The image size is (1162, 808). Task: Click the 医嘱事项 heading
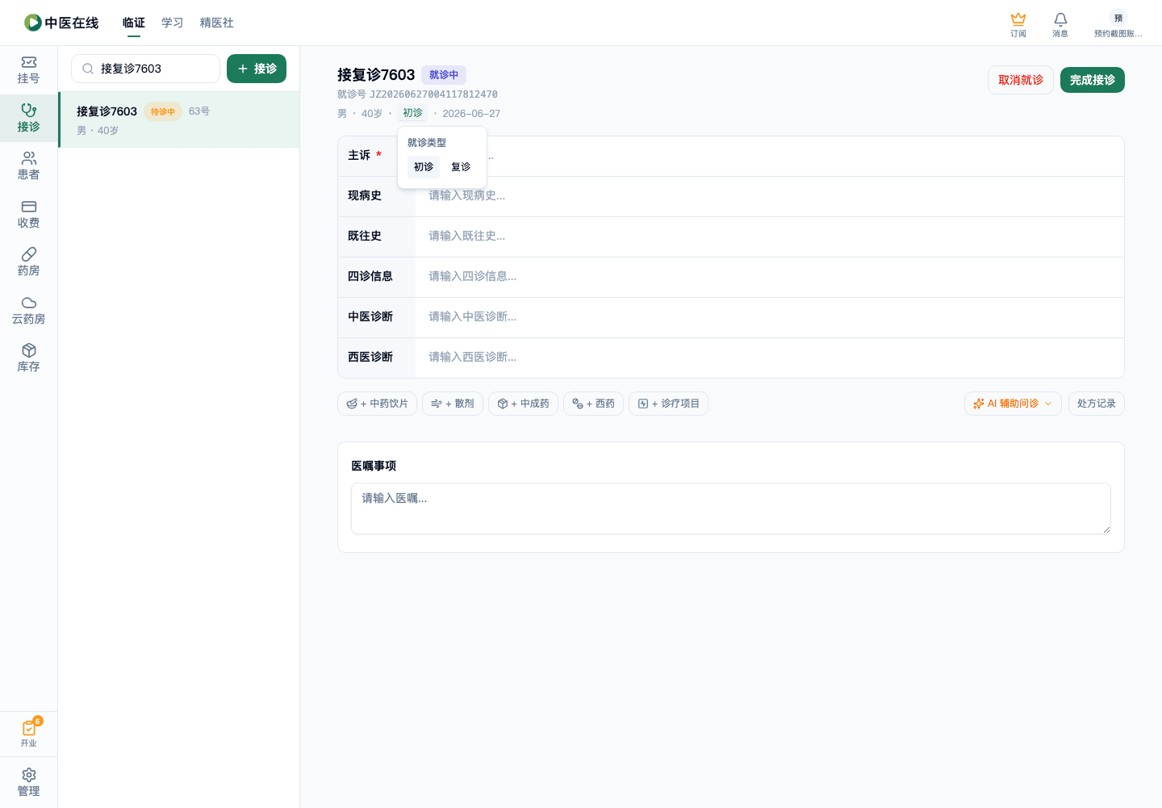pos(374,466)
